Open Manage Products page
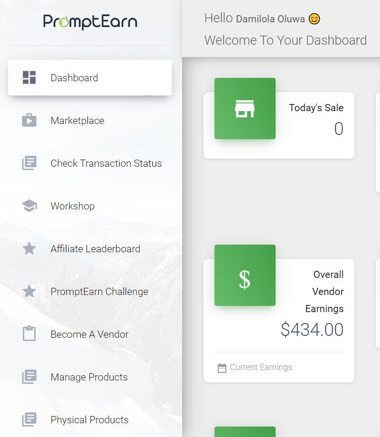380x437 pixels. coord(90,377)
